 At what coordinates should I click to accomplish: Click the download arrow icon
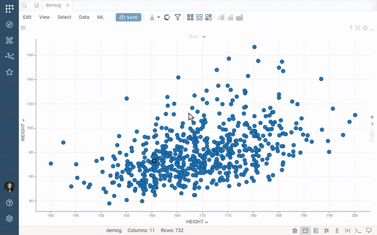(152, 17)
